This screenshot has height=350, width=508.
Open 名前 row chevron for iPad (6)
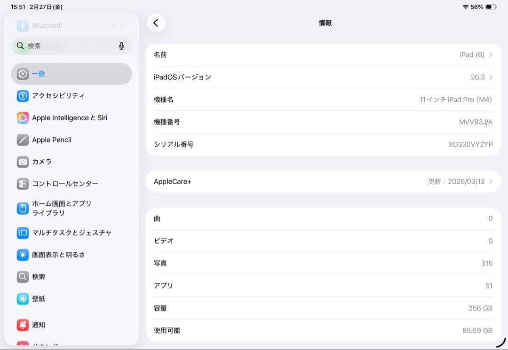[x=491, y=54]
